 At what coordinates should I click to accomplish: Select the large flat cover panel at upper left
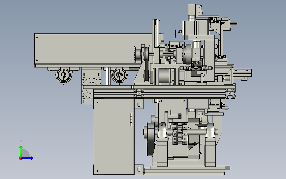point(93,49)
